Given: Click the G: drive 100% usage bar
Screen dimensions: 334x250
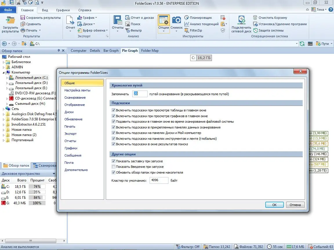Looking at the screenshot, I should (37, 203).
